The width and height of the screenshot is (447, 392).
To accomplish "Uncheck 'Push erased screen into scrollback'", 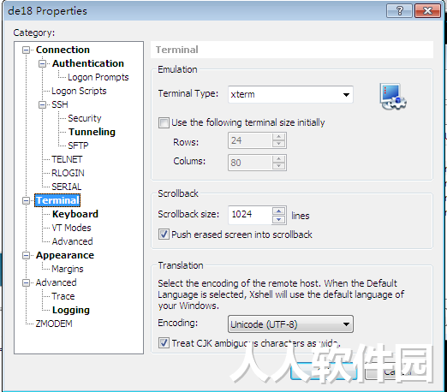I will coord(164,235).
